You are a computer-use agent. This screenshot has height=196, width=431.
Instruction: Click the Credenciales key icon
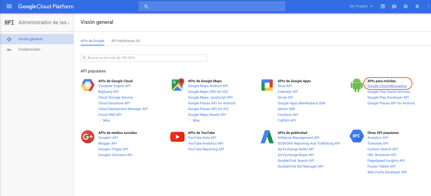pos(9,49)
